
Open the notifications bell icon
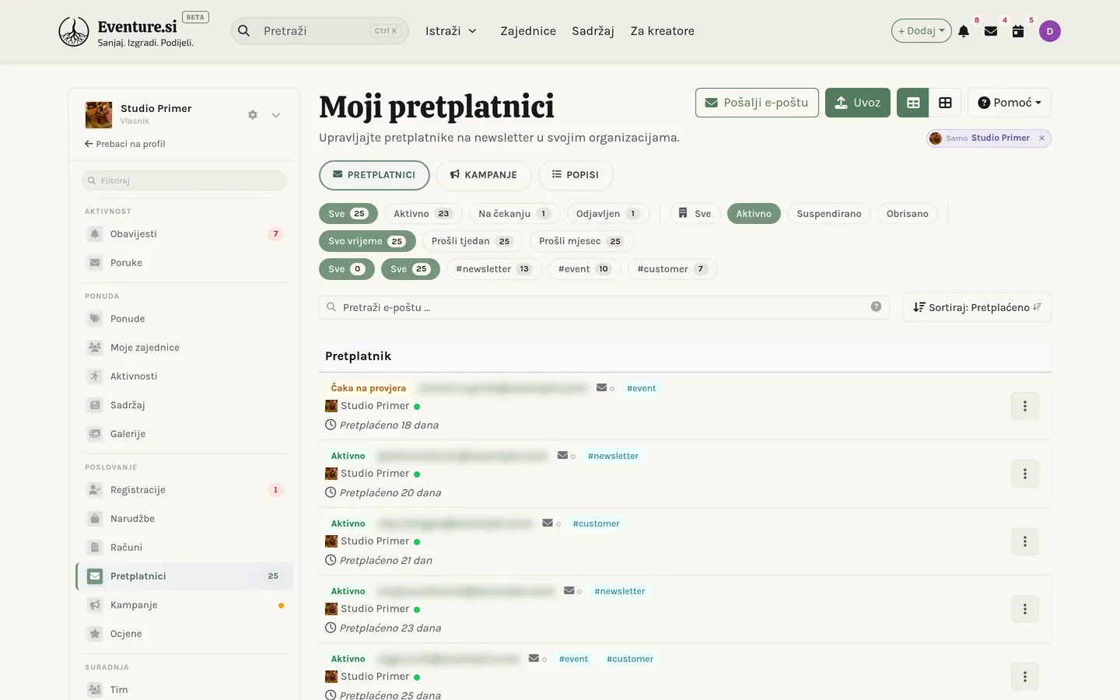pyautogui.click(x=964, y=31)
